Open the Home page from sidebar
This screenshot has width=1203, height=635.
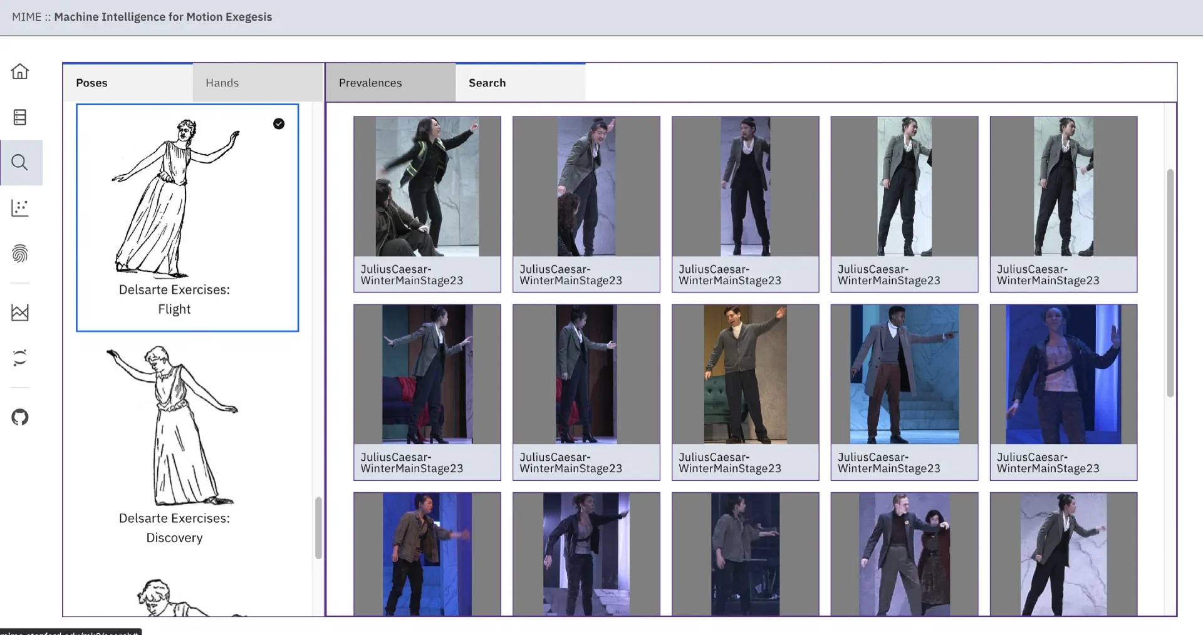click(x=20, y=71)
